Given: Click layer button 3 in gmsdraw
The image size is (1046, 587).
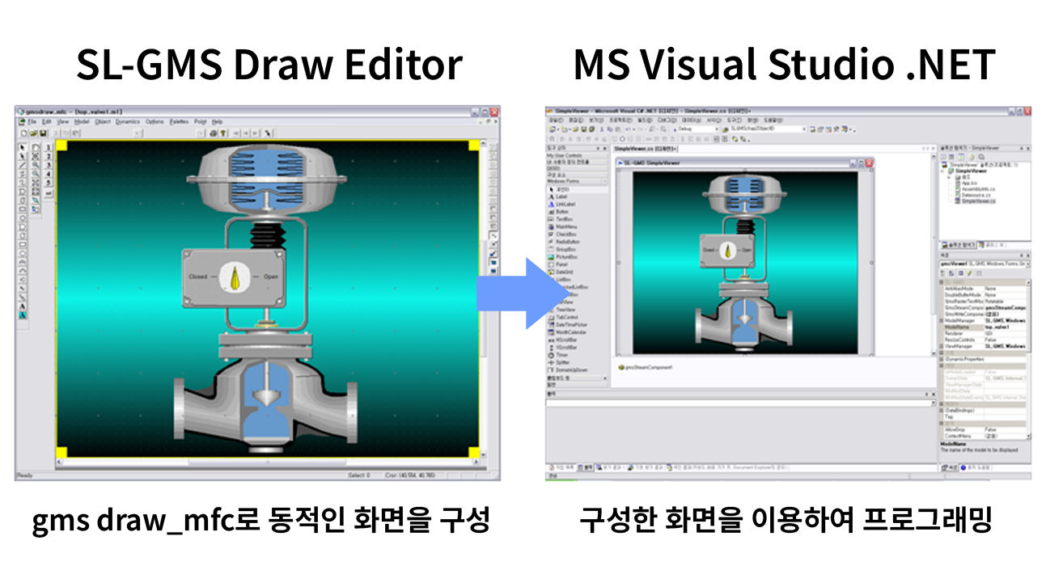Looking at the screenshot, I should coord(49,165).
